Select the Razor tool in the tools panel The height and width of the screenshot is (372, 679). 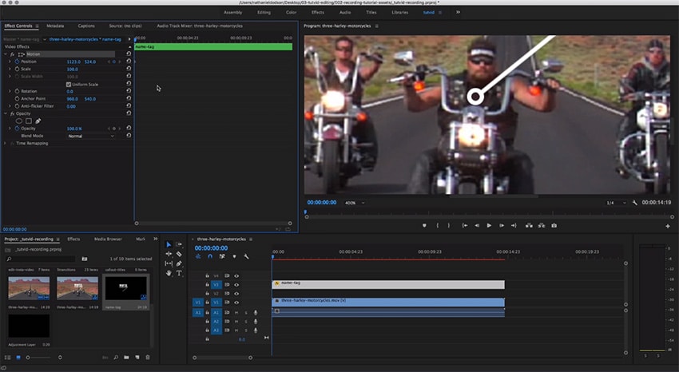(179, 254)
